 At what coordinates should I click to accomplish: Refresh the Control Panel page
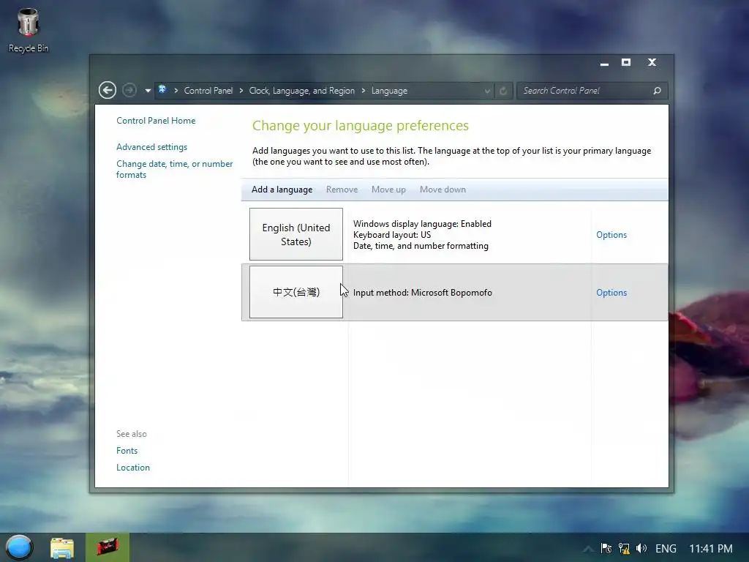click(503, 91)
